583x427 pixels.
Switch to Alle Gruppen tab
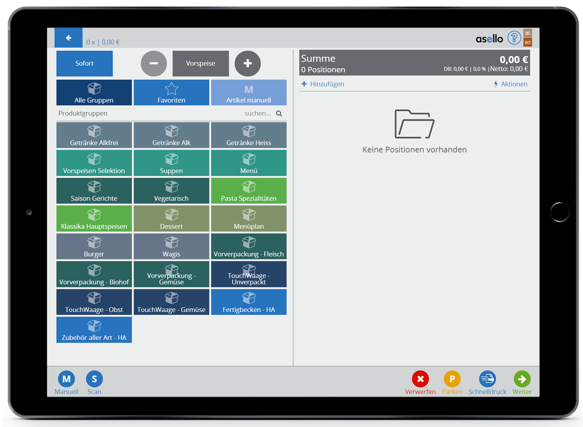94,93
